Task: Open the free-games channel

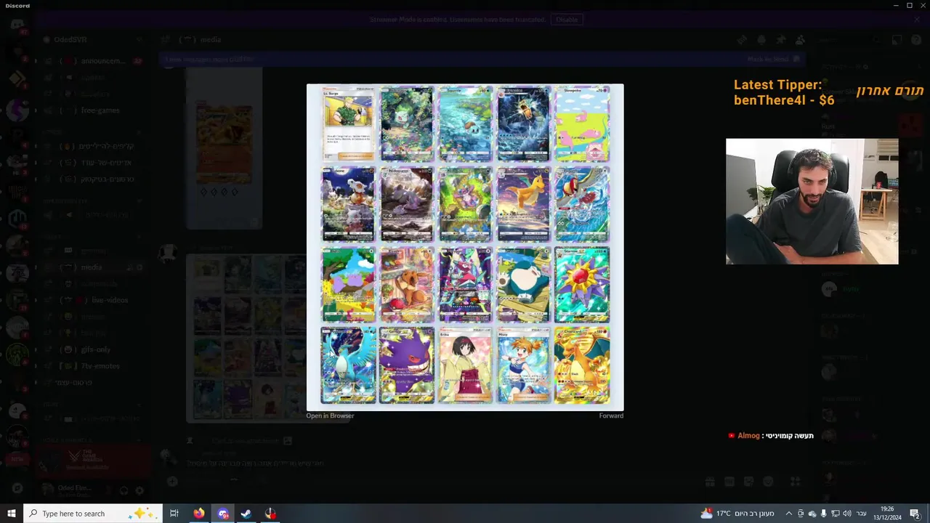Action: click(x=93, y=110)
